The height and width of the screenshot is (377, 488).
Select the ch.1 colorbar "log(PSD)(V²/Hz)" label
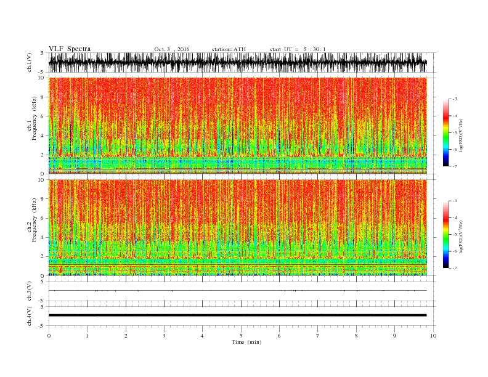tap(461, 136)
